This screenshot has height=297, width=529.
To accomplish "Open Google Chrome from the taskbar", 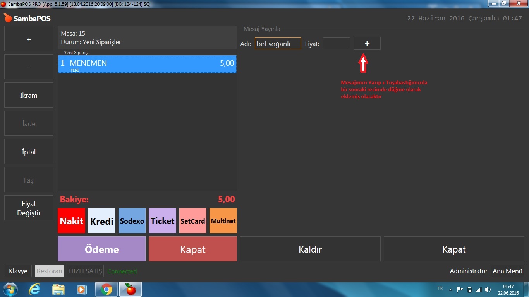I will coord(106,289).
